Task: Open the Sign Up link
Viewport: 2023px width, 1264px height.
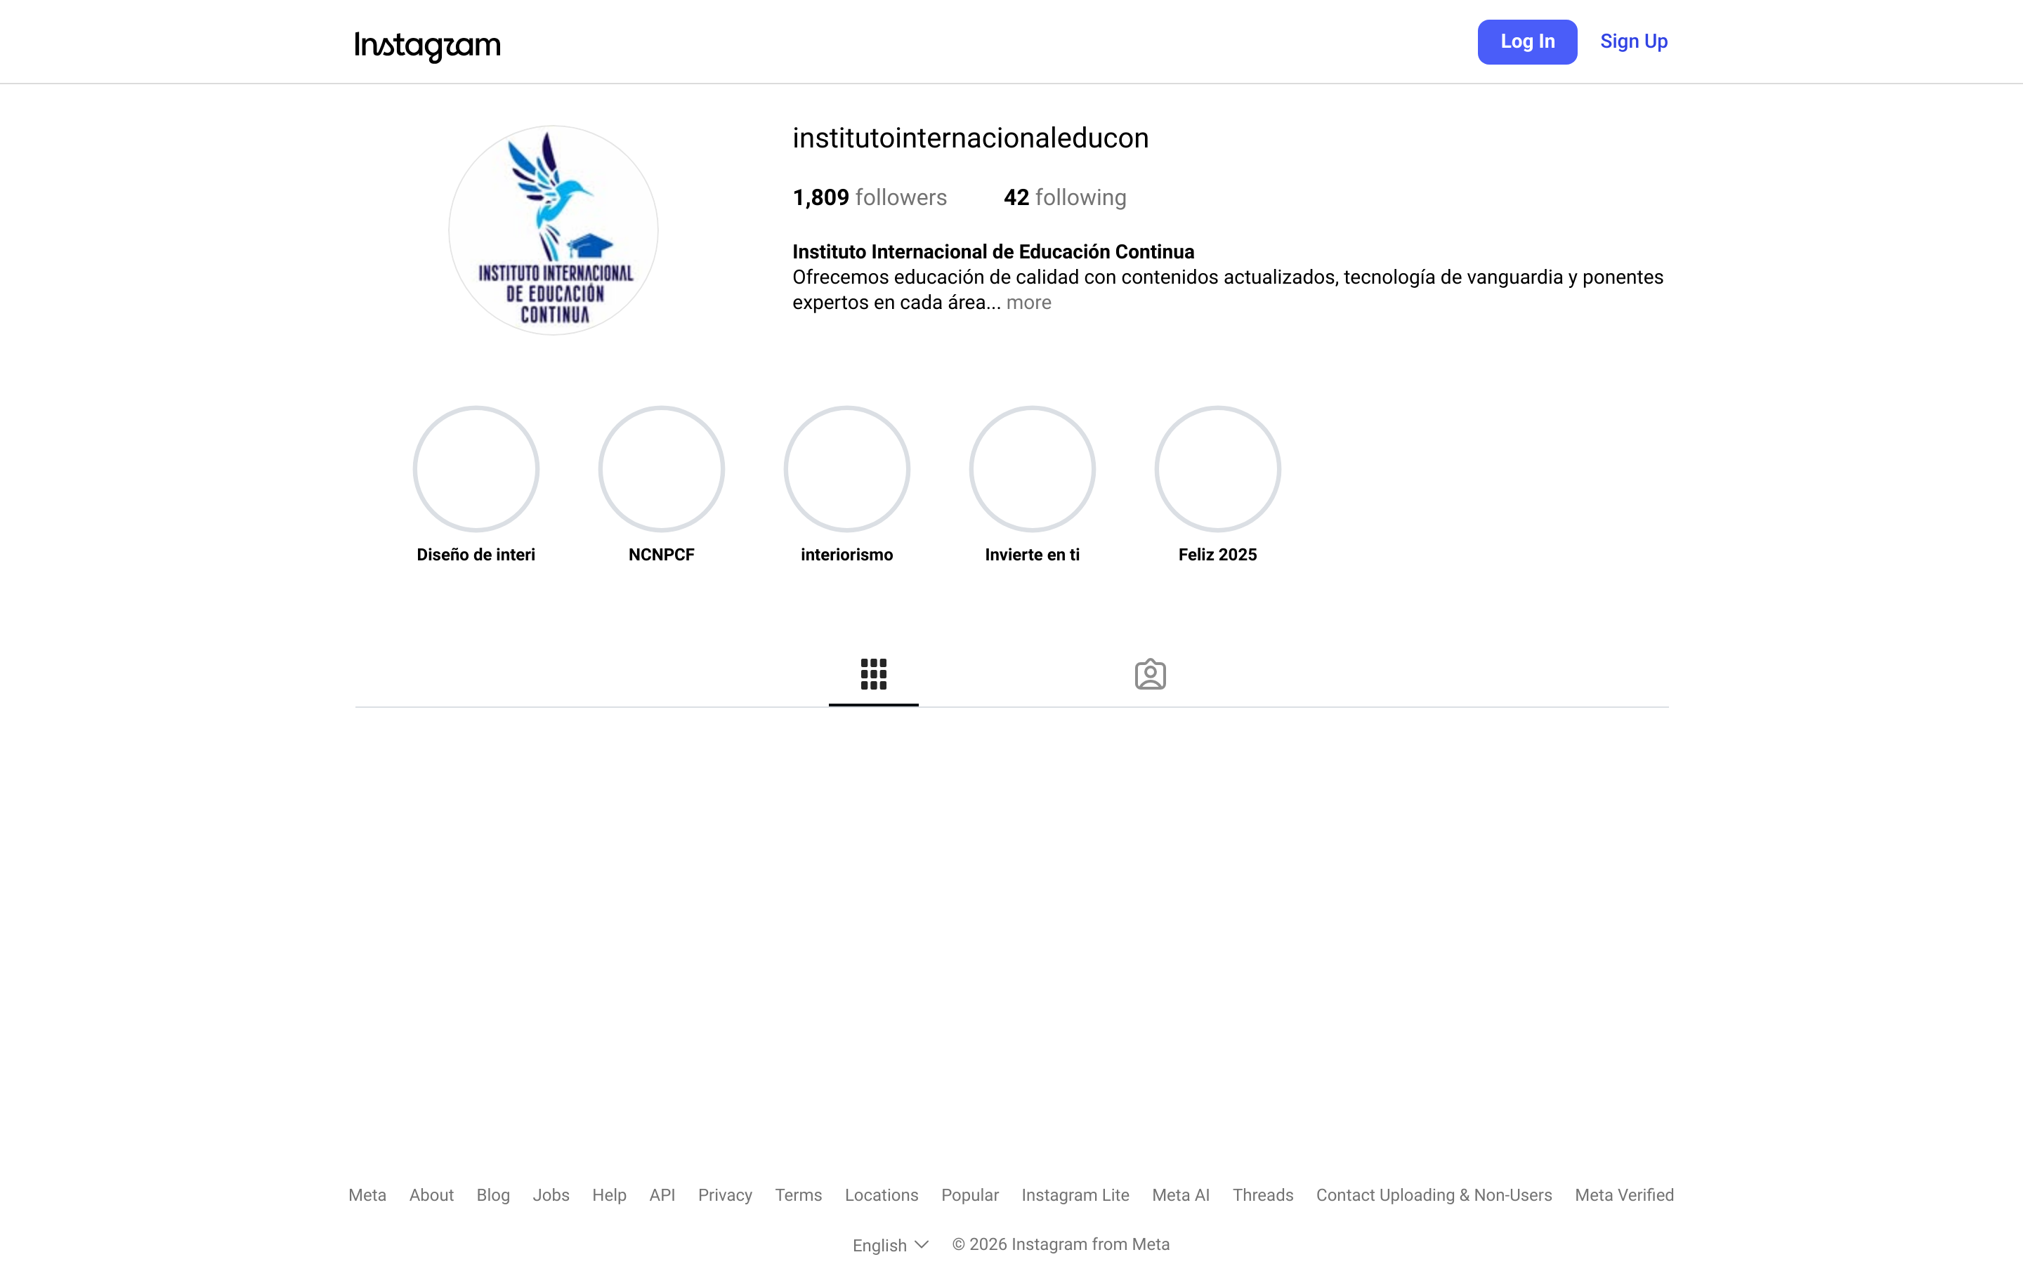Action: point(1633,42)
